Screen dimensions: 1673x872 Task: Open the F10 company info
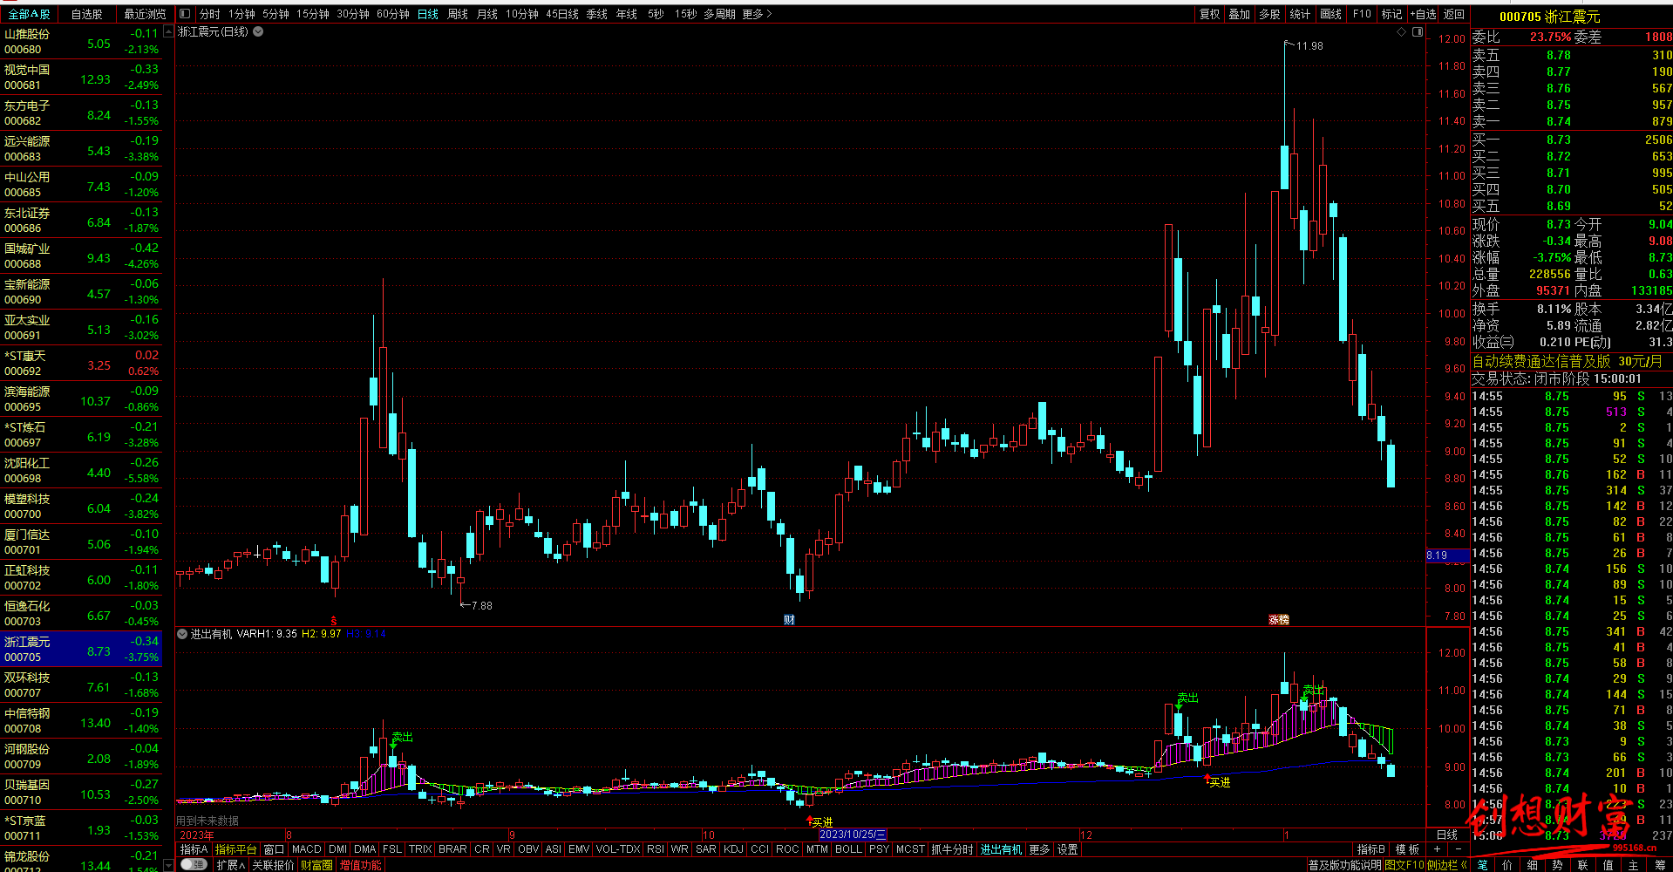1362,14
